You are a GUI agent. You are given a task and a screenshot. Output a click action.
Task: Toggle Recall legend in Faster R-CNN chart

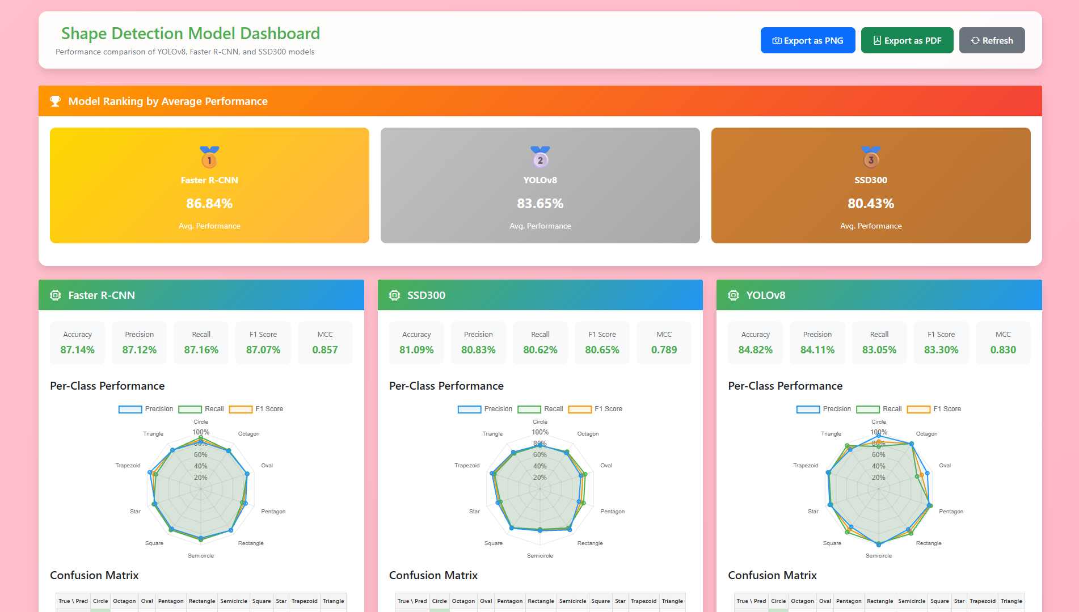click(201, 409)
